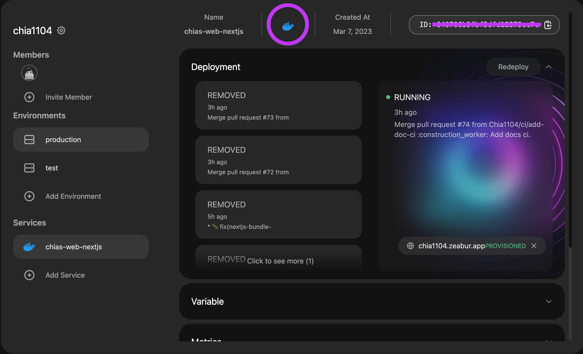Select the production environment
Image resolution: width=583 pixels, height=354 pixels.
[x=81, y=139]
